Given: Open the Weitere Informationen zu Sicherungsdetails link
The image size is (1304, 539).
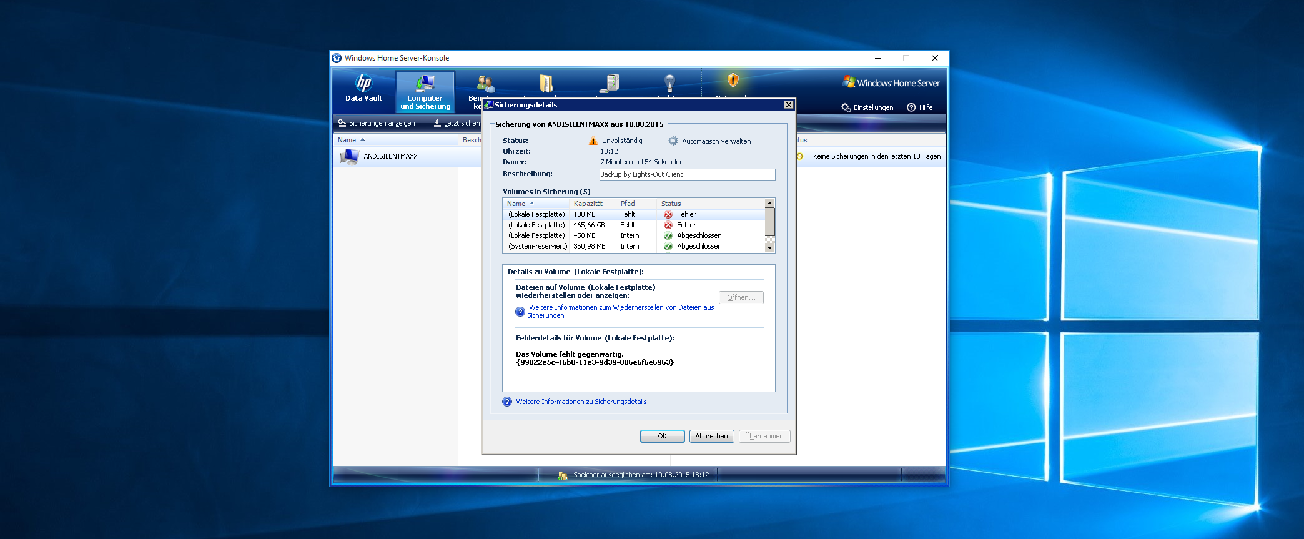Looking at the screenshot, I should [581, 402].
